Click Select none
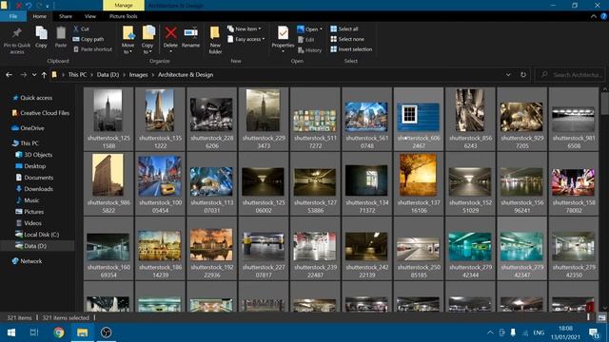 click(x=347, y=39)
